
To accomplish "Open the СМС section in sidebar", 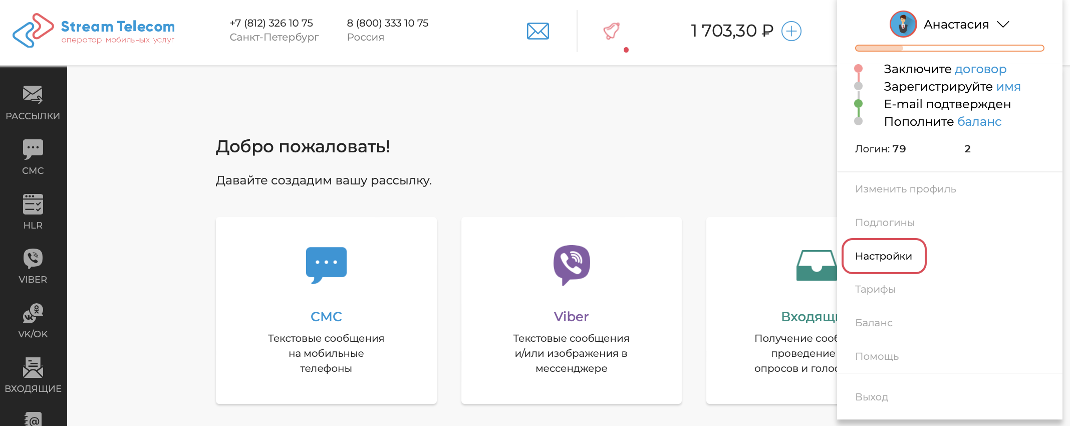I will 33,157.
